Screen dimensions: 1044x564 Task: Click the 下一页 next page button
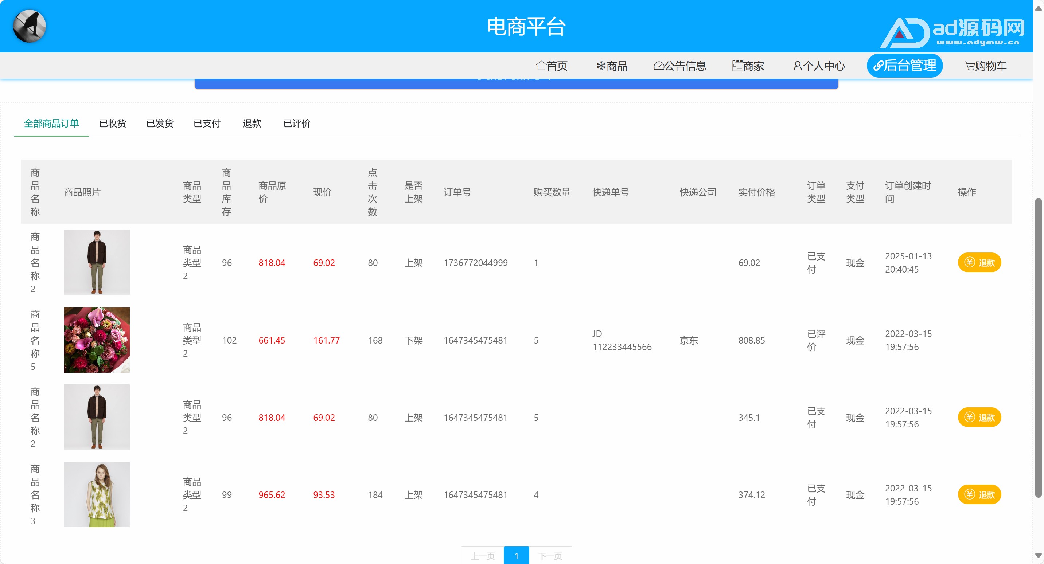(550, 556)
